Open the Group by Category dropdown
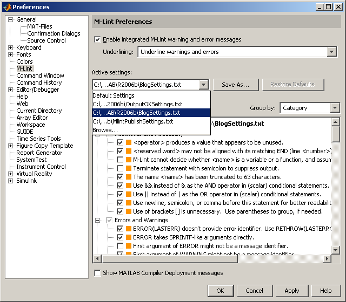Viewport: 346px width, 302px height. pos(335,108)
